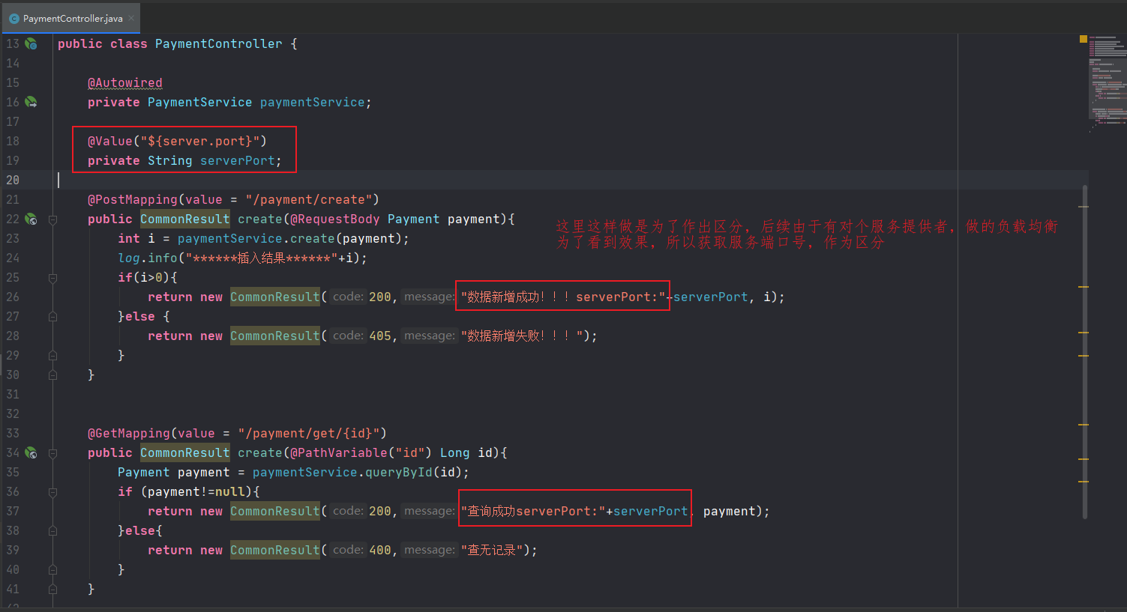The image size is (1127, 612).
Task: Click the class name PaymentController on line 13
Action: [x=219, y=43]
